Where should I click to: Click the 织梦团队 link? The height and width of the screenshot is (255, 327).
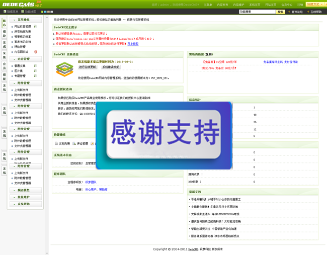[91, 182]
